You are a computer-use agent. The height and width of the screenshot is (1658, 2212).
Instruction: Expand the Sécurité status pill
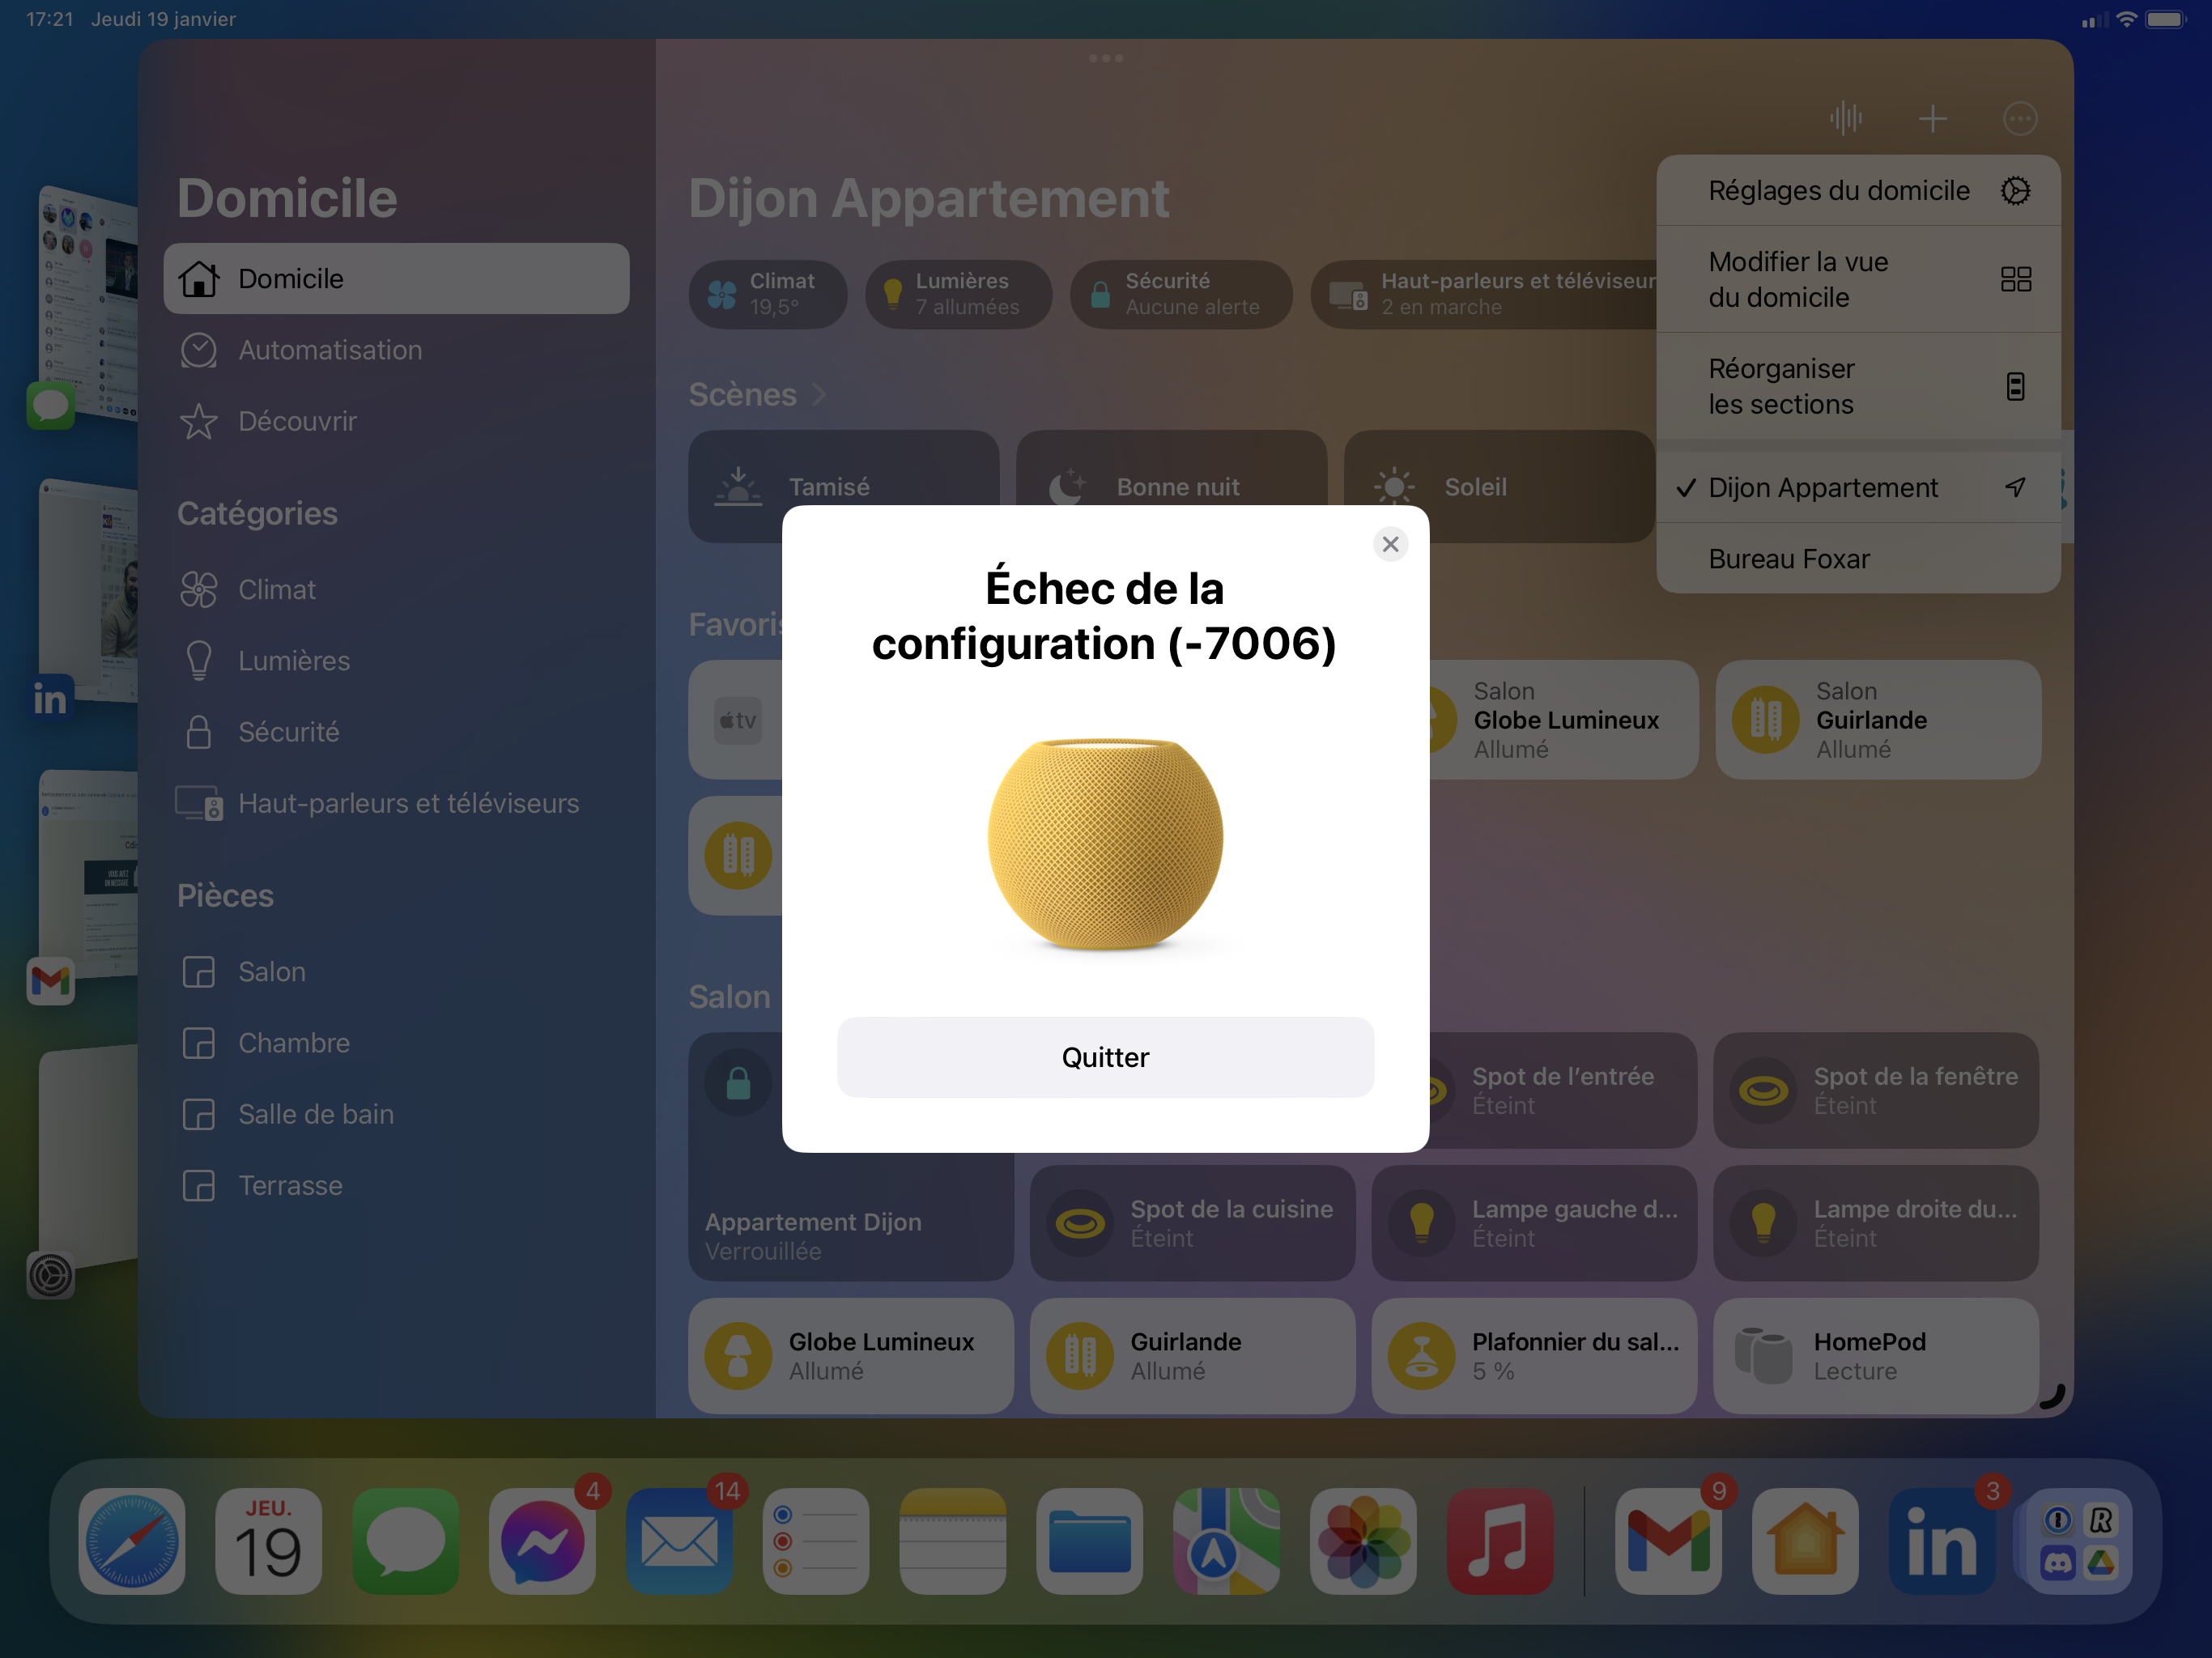click(1180, 294)
